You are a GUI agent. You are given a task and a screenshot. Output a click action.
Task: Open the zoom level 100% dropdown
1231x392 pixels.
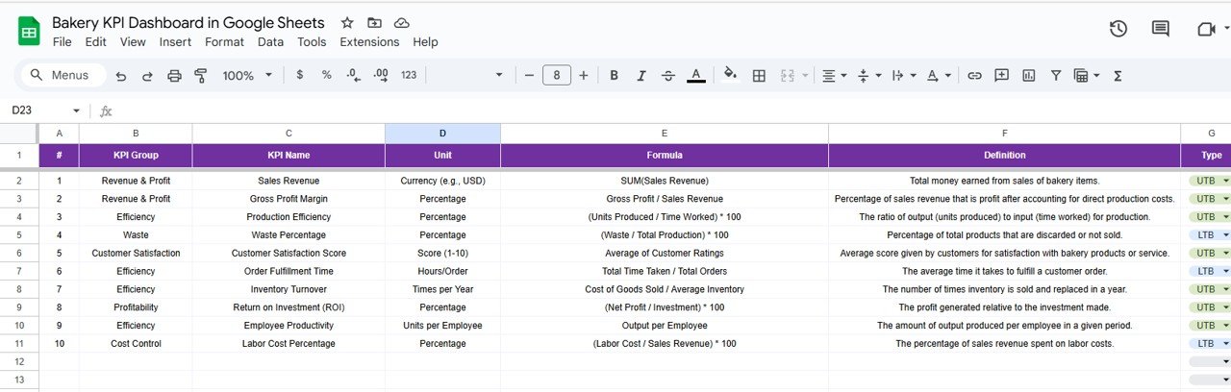(248, 75)
